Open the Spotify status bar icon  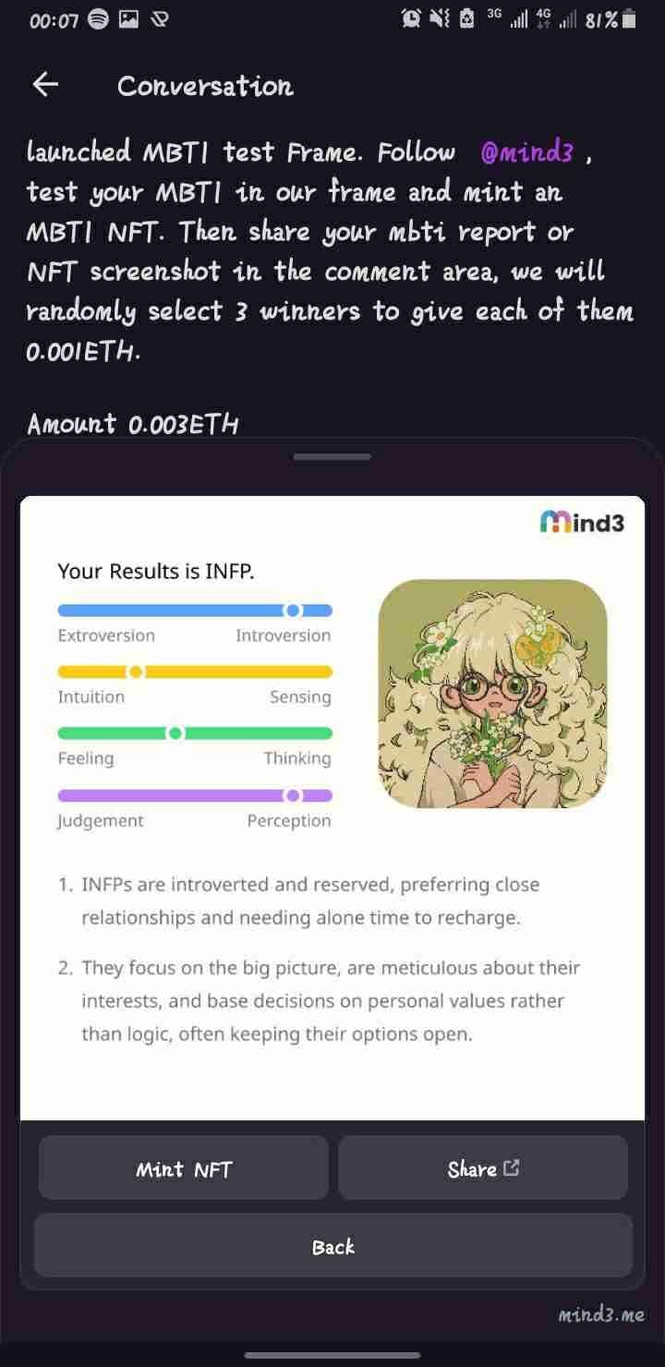pyautogui.click(x=98, y=19)
